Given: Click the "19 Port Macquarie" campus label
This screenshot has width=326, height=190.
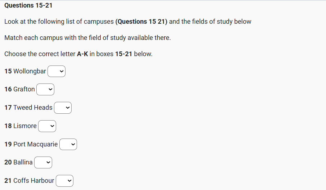Looking at the screenshot, I should [x=31, y=144].
